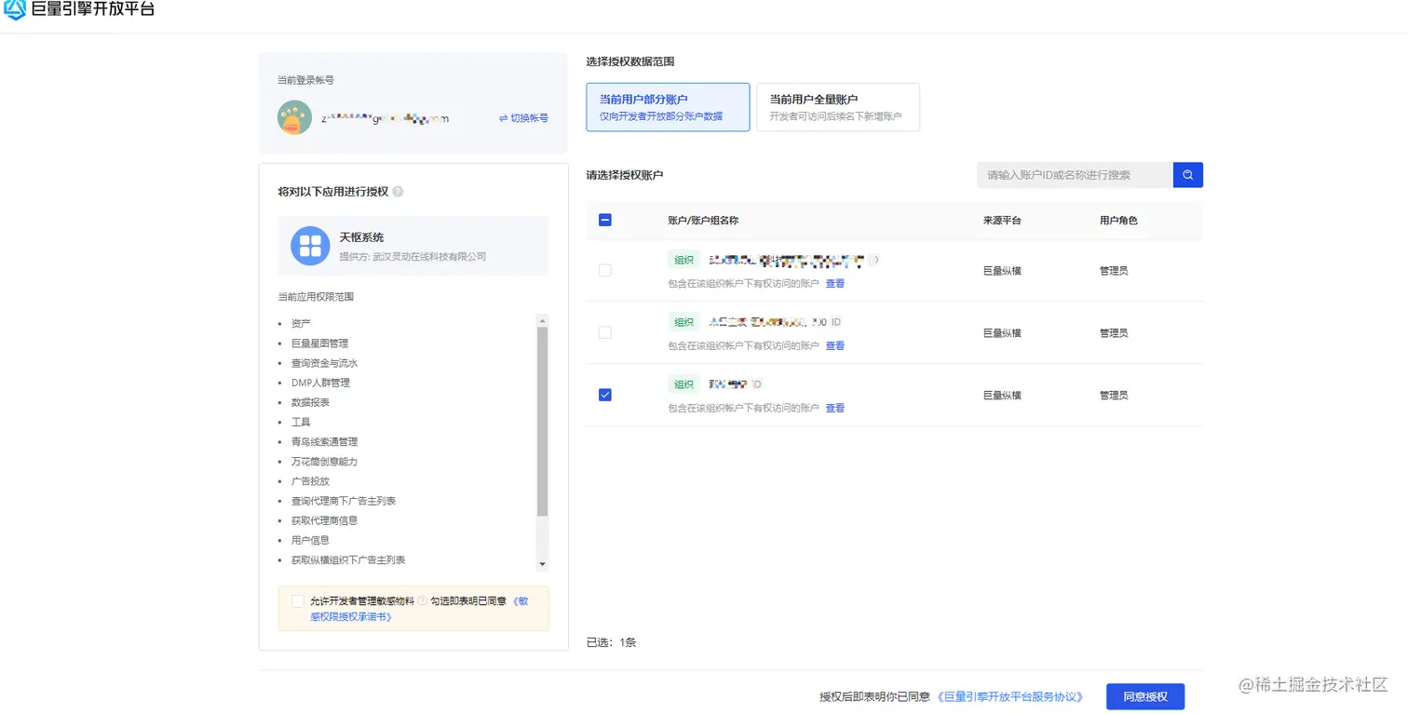Click the blue magnifier search button

(x=1188, y=175)
